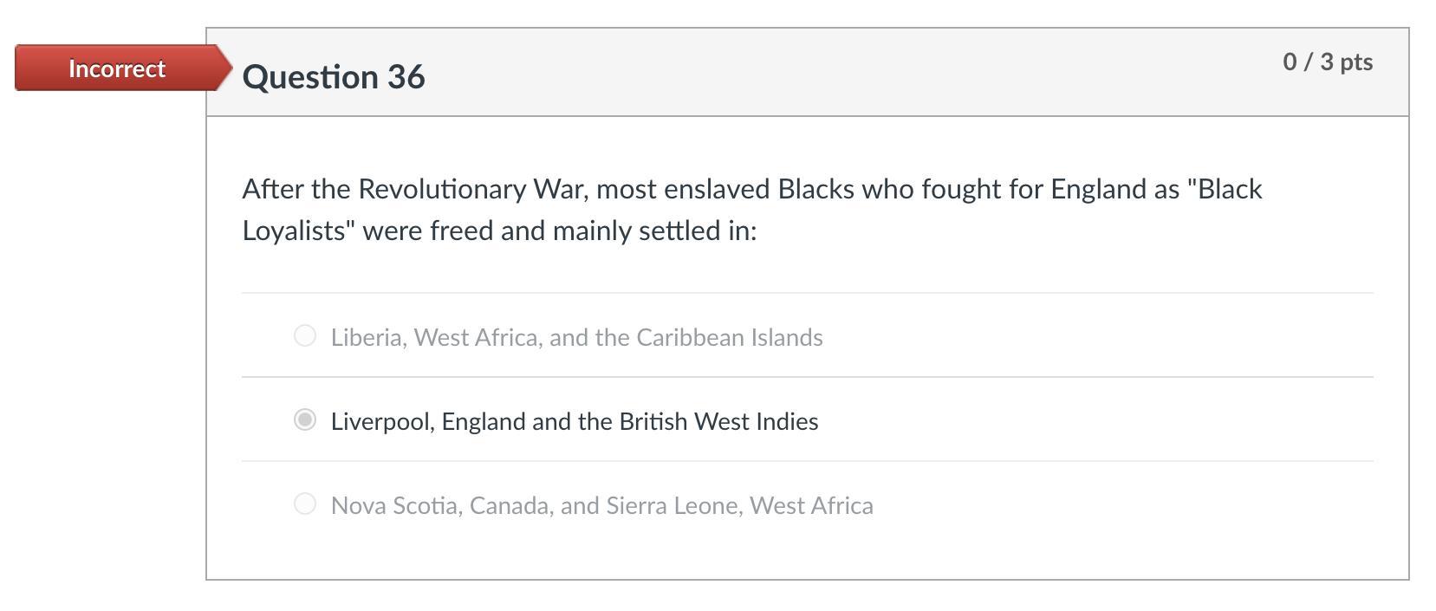Click the 0 / 3 pts score

pyautogui.click(x=1328, y=62)
